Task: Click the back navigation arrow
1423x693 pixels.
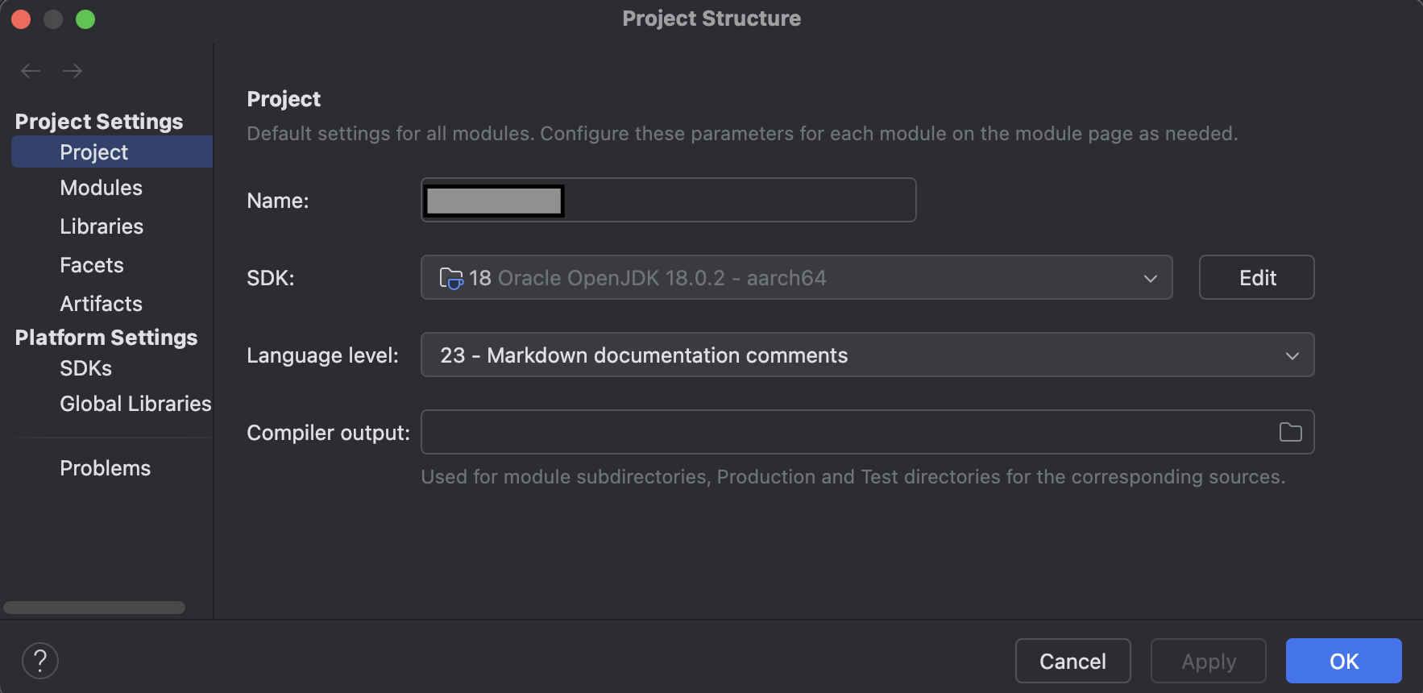Action: coord(31,71)
